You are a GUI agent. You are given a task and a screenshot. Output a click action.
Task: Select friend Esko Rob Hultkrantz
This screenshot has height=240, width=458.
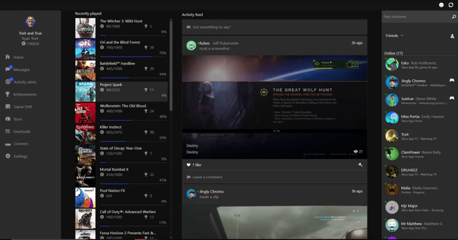419,65
